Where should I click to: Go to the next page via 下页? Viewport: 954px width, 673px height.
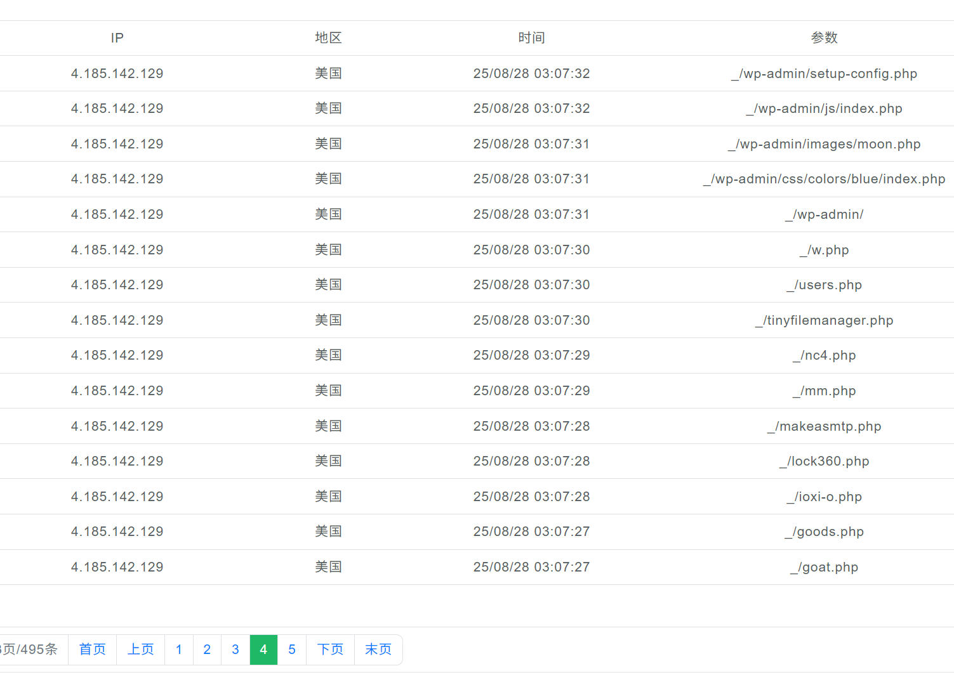tap(329, 650)
